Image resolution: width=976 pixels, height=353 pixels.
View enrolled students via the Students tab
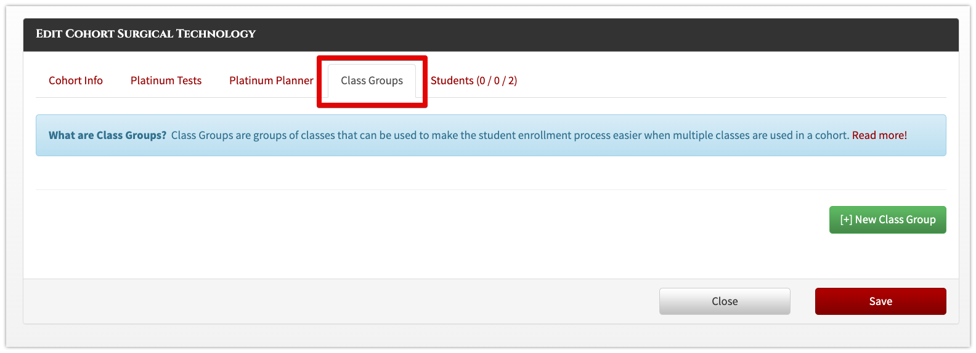452,81
